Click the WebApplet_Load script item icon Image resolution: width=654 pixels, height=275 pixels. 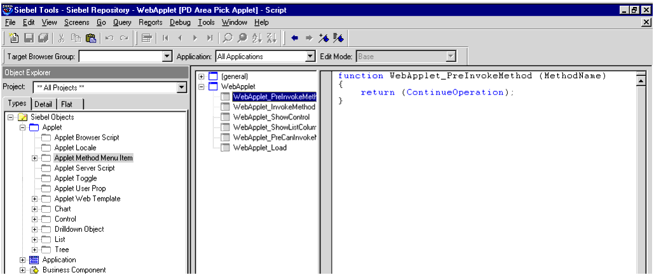tap(225, 147)
